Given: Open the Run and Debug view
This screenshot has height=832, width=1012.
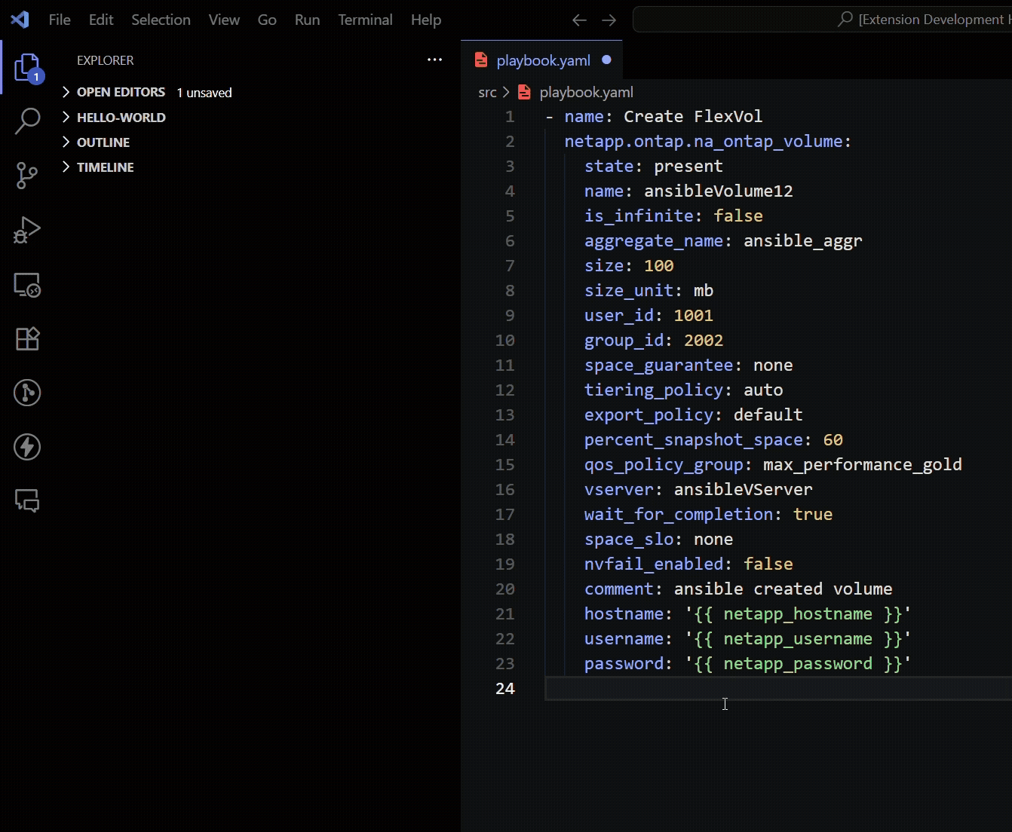Looking at the screenshot, I should click(x=27, y=231).
